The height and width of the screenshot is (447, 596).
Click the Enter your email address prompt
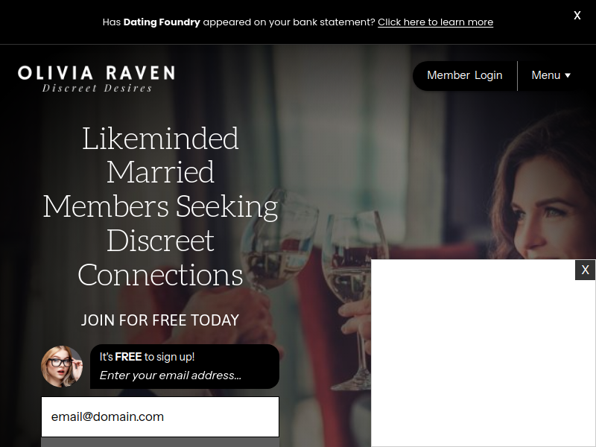tap(171, 375)
